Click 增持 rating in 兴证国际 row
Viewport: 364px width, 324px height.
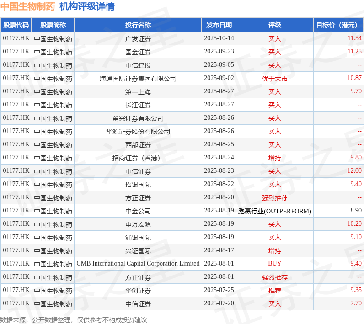(x=275, y=250)
